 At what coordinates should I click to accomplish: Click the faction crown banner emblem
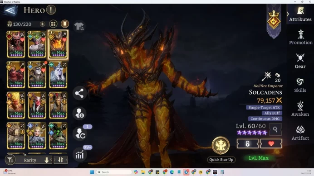[x=274, y=21]
